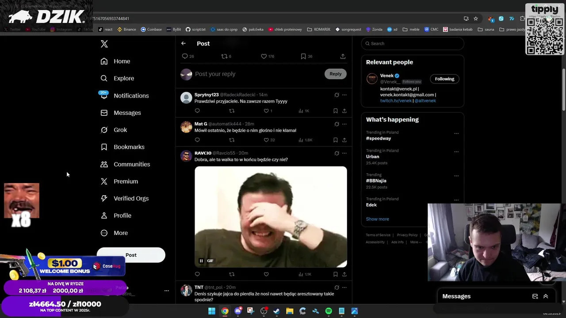Expand the More menu in the sidebar
Viewport: 566px width, 318px height.
tap(114, 233)
